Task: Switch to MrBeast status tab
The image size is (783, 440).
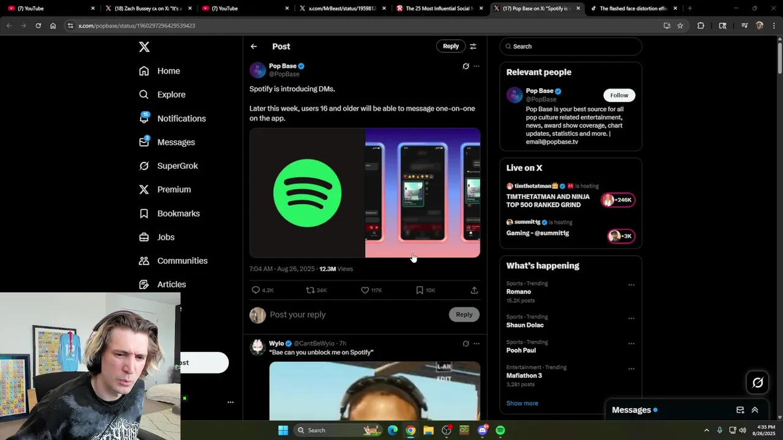Action: coord(343,9)
